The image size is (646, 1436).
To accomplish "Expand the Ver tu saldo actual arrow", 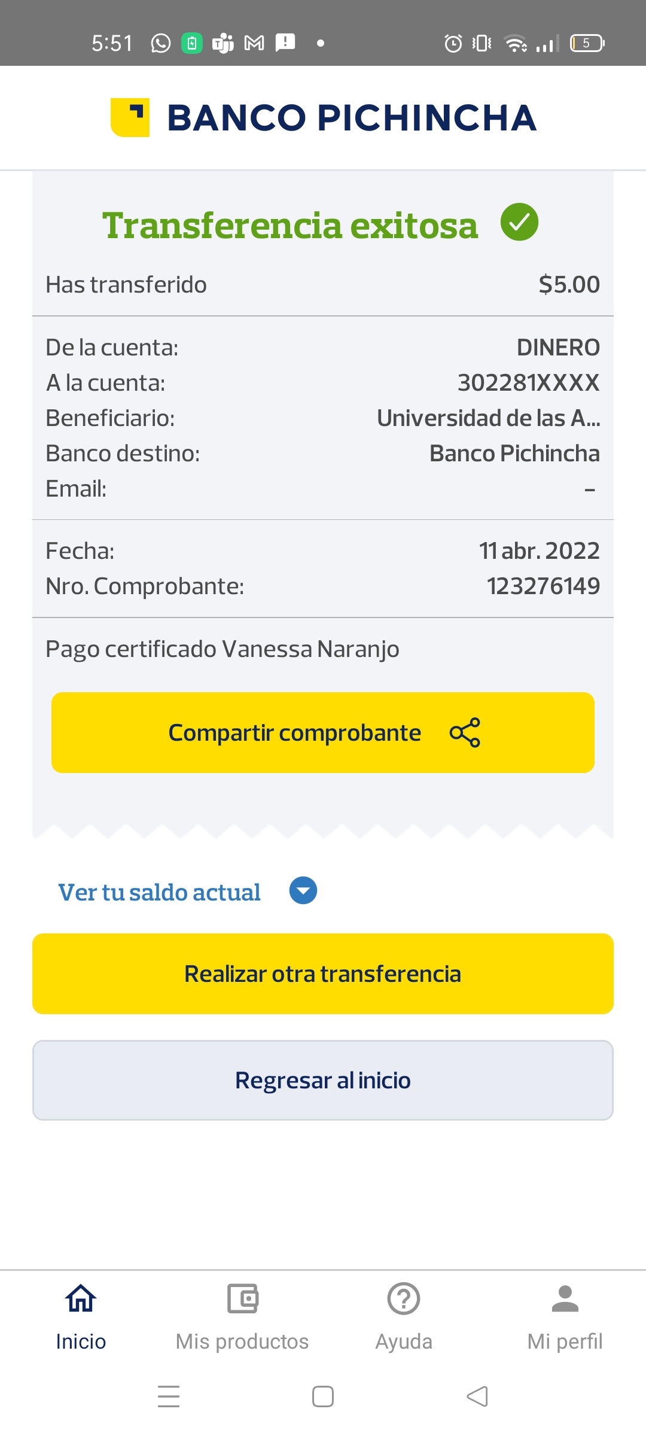I will point(303,891).
